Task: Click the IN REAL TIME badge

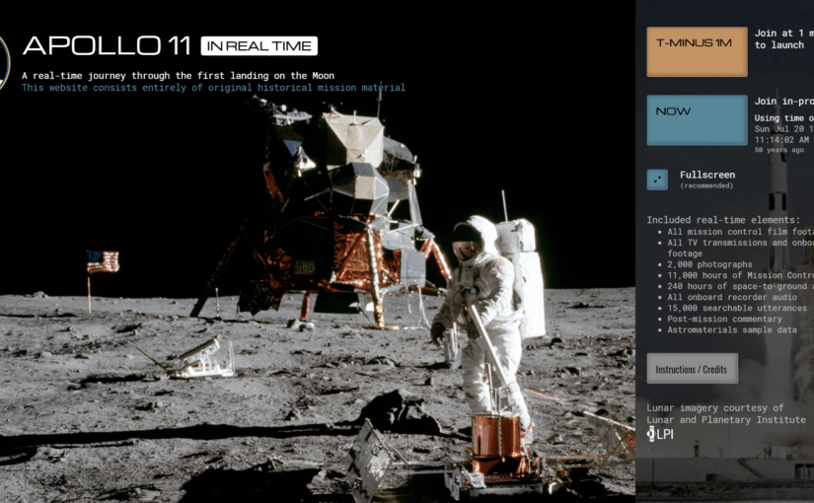Action: coord(259,46)
